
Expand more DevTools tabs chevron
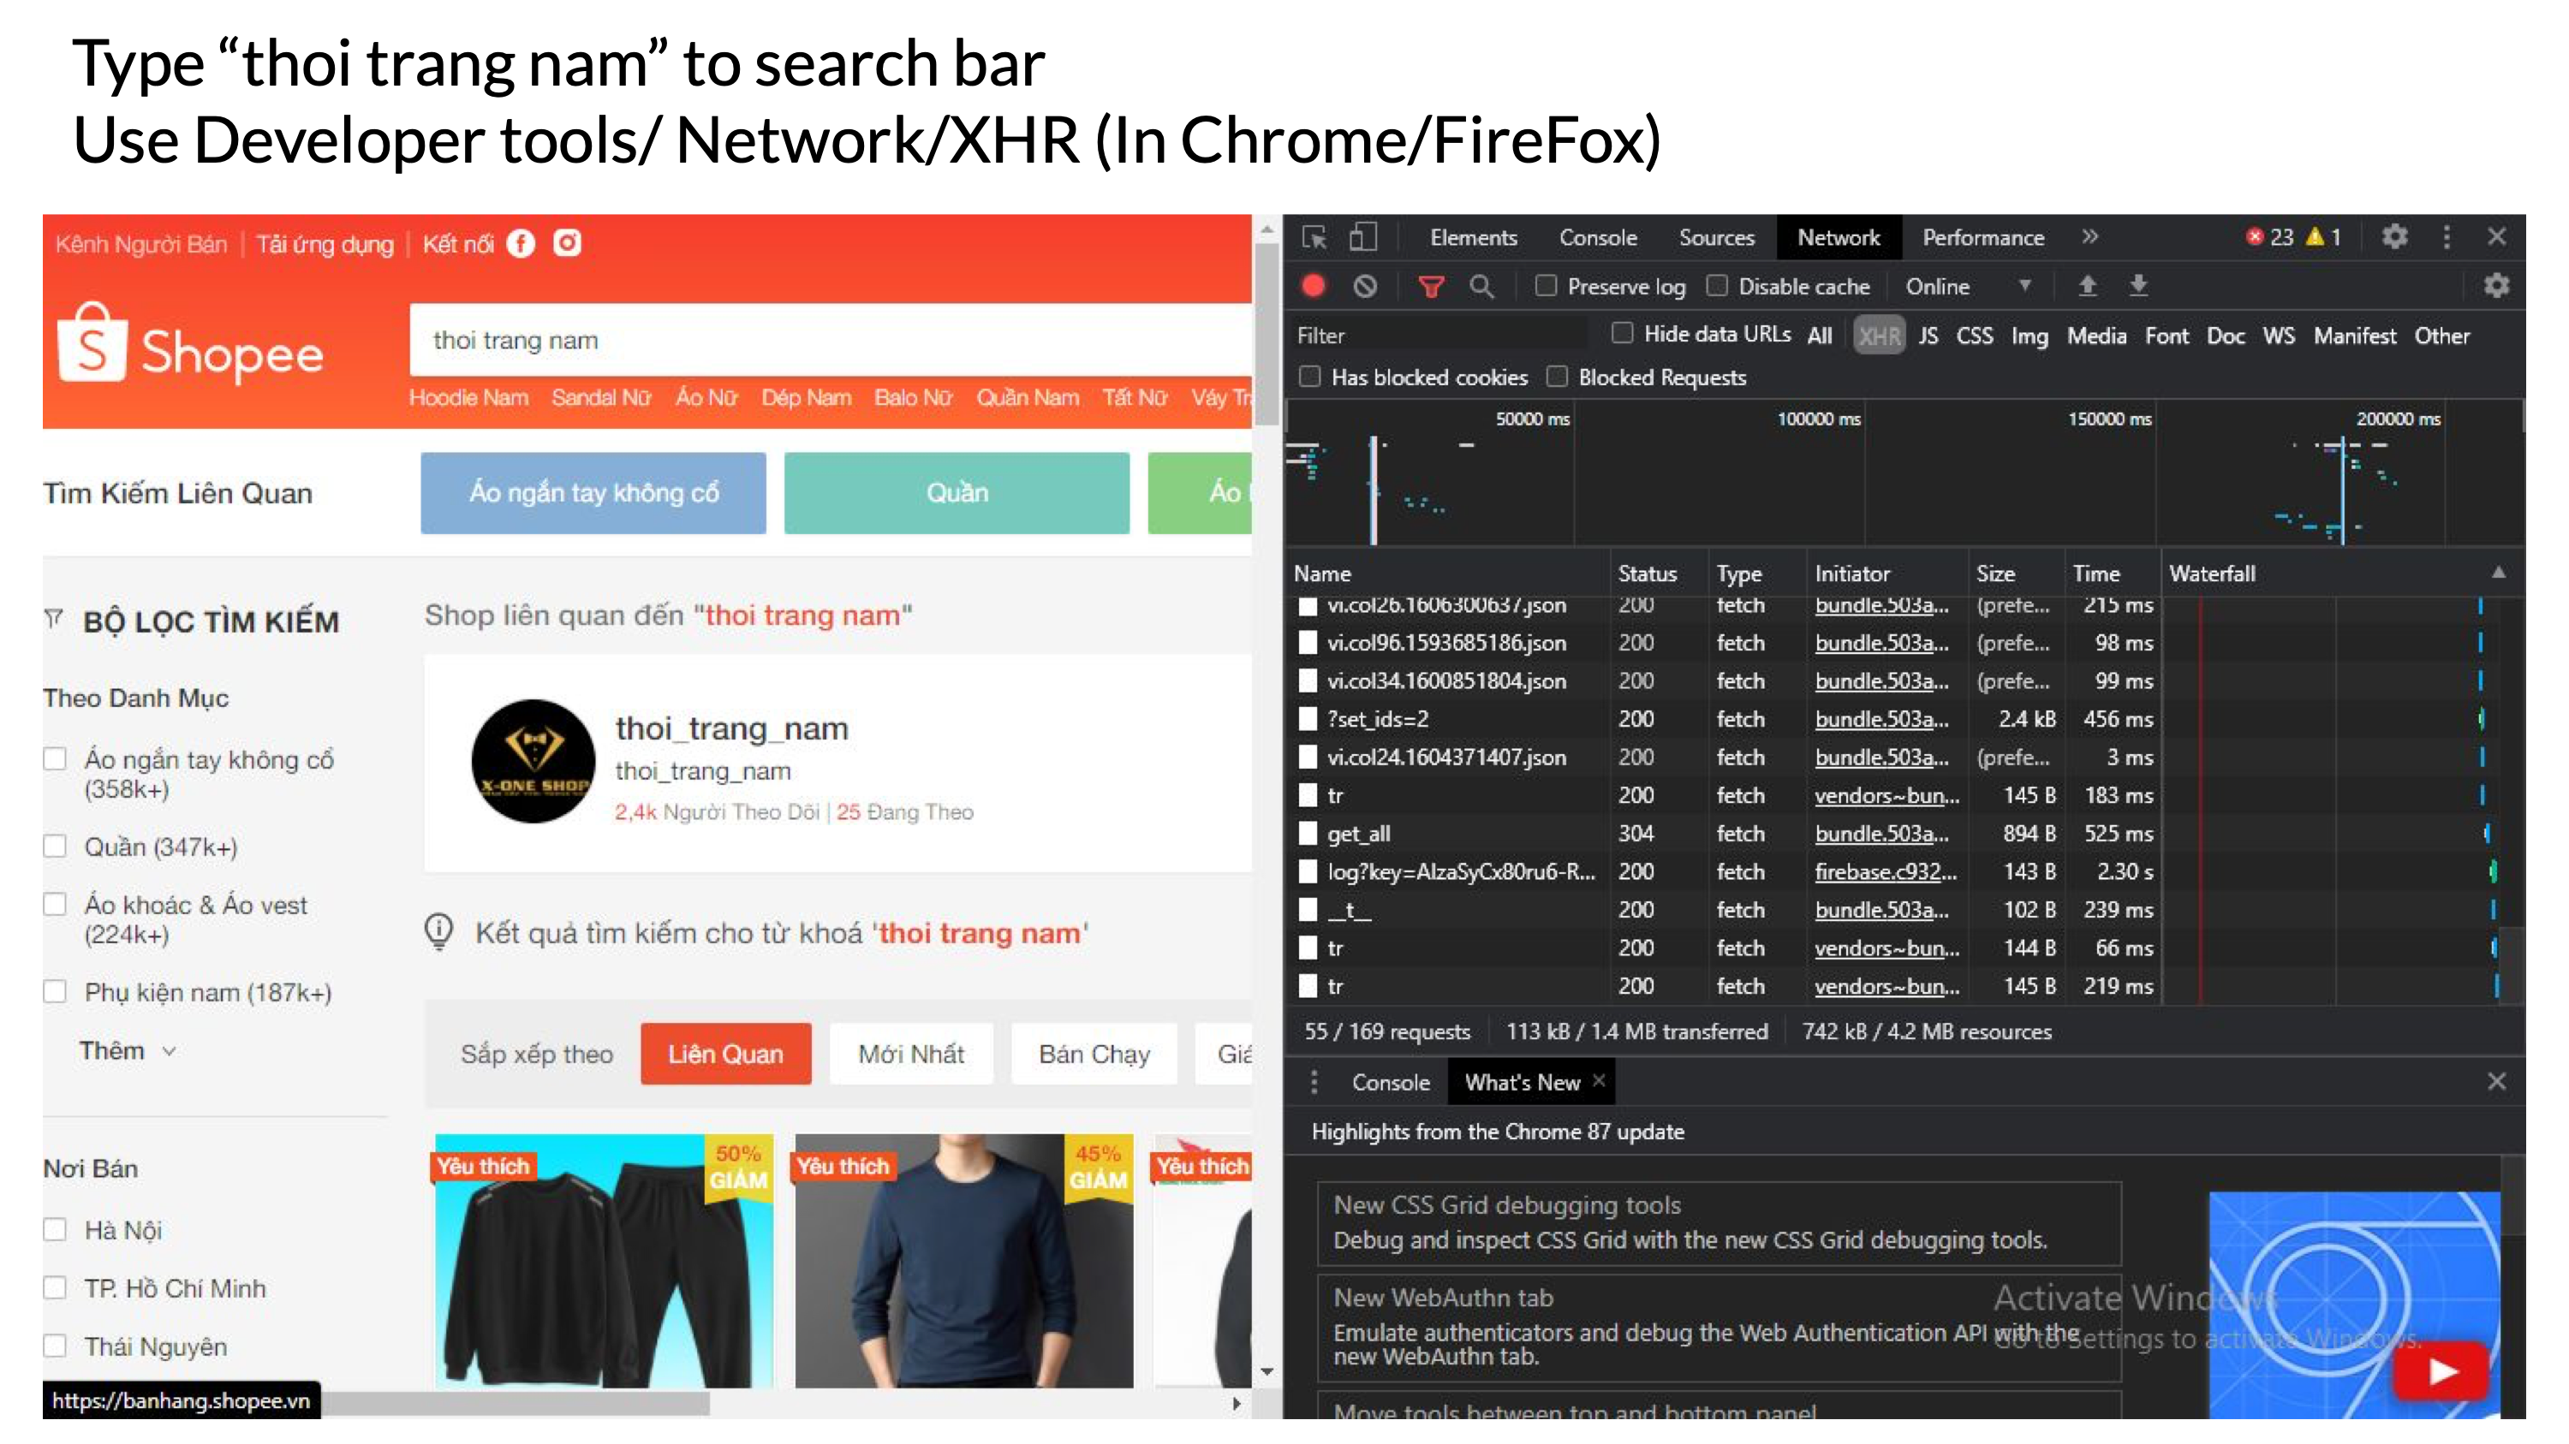(x=2089, y=237)
